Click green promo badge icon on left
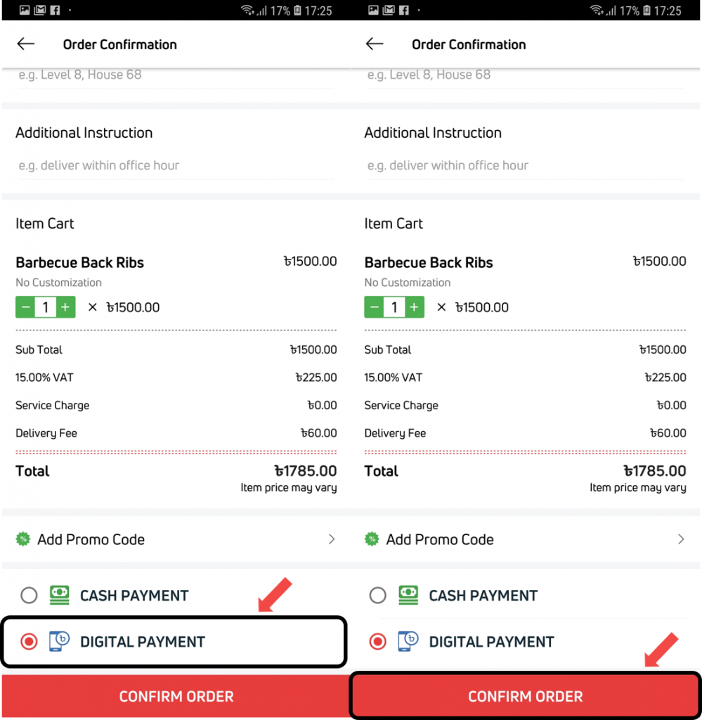The image size is (702, 720). (x=23, y=539)
